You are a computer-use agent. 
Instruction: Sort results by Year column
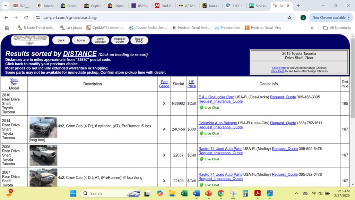14,80
